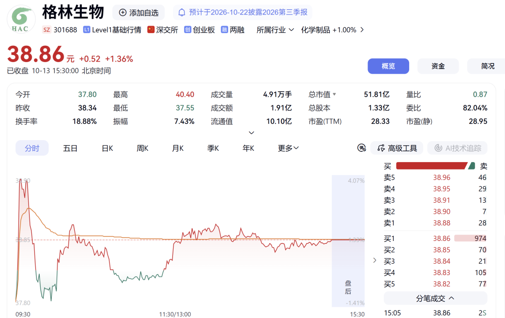505x318 pixels.
Task: Click 买1 price 38.86 in the order book
Action: (x=441, y=238)
